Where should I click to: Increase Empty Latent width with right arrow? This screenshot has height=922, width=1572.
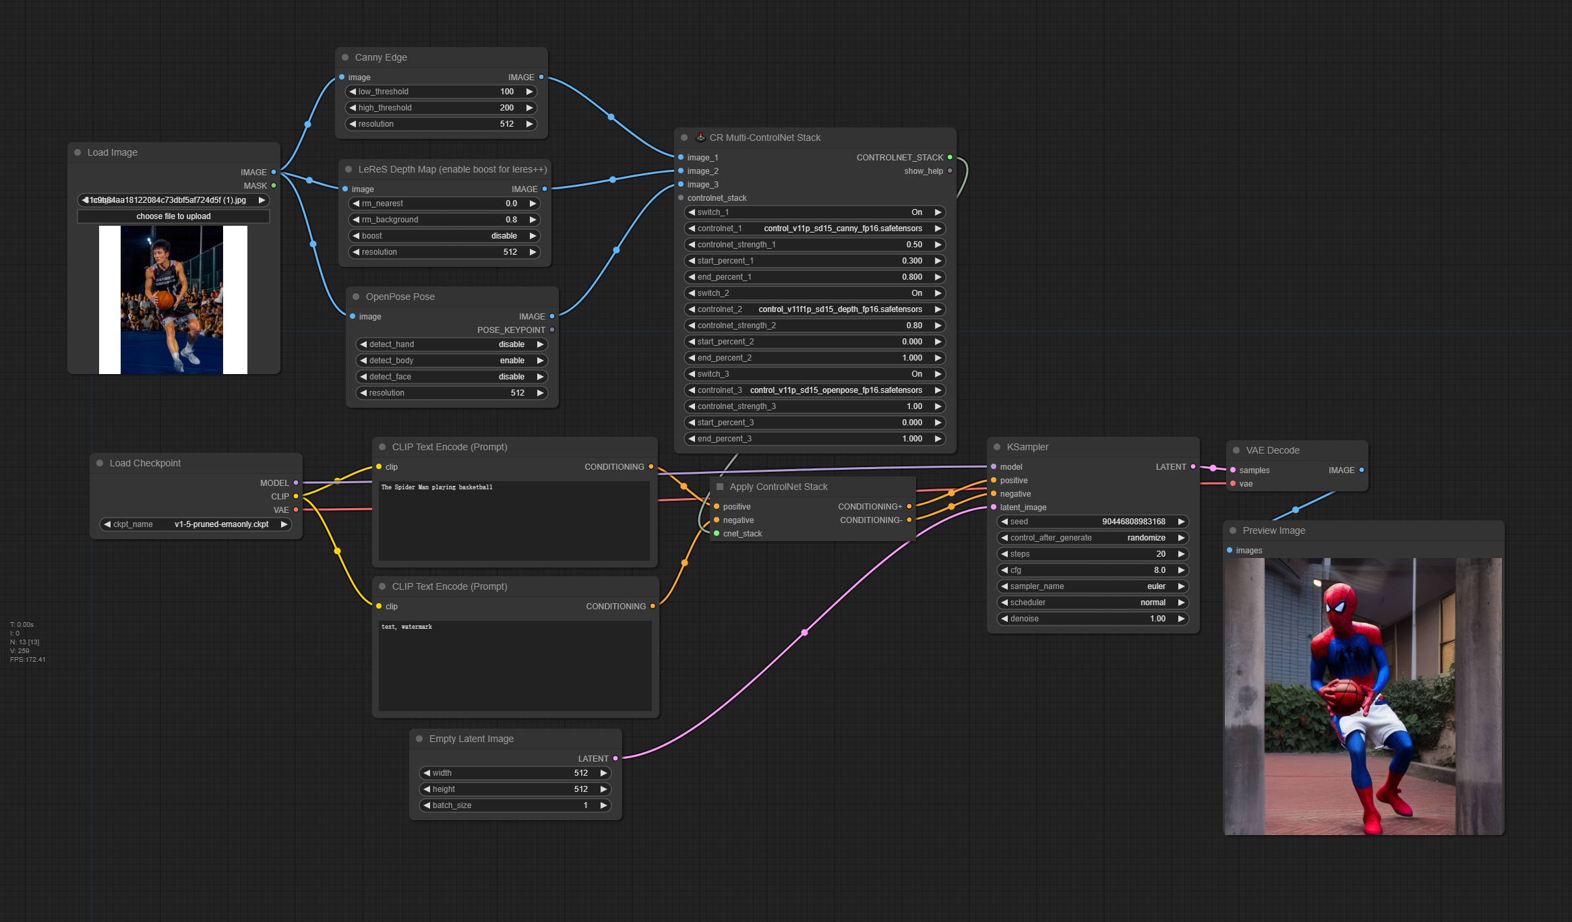click(x=604, y=773)
